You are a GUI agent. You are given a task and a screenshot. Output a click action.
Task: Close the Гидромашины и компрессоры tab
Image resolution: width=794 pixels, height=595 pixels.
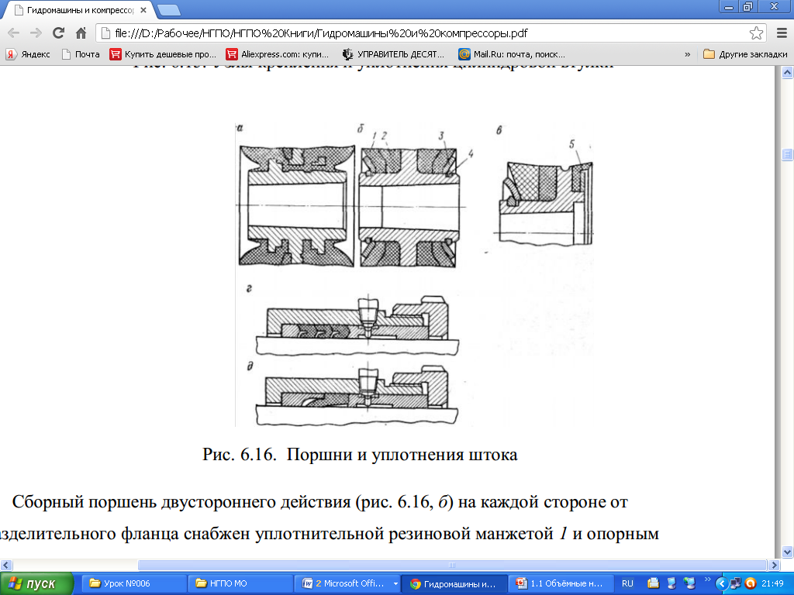coord(143,9)
